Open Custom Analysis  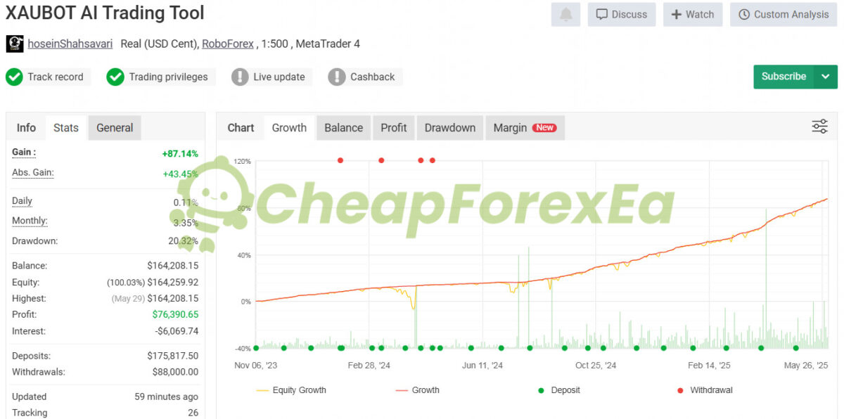pos(784,15)
